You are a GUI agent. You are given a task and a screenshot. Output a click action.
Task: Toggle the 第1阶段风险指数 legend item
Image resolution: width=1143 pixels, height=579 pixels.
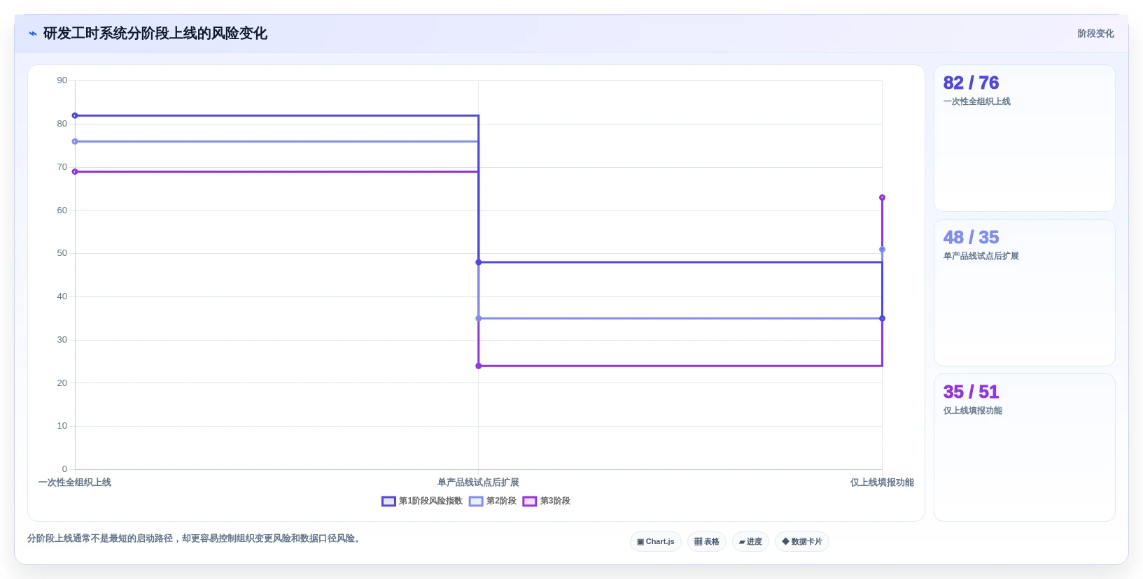pyautogui.click(x=422, y=501)
